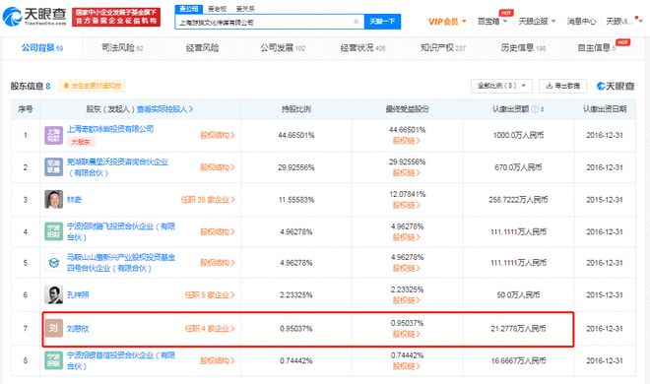This screenshot has width=650, height=384.
Task: Click the 导出数据 export button
Action: tap(562, 86)
